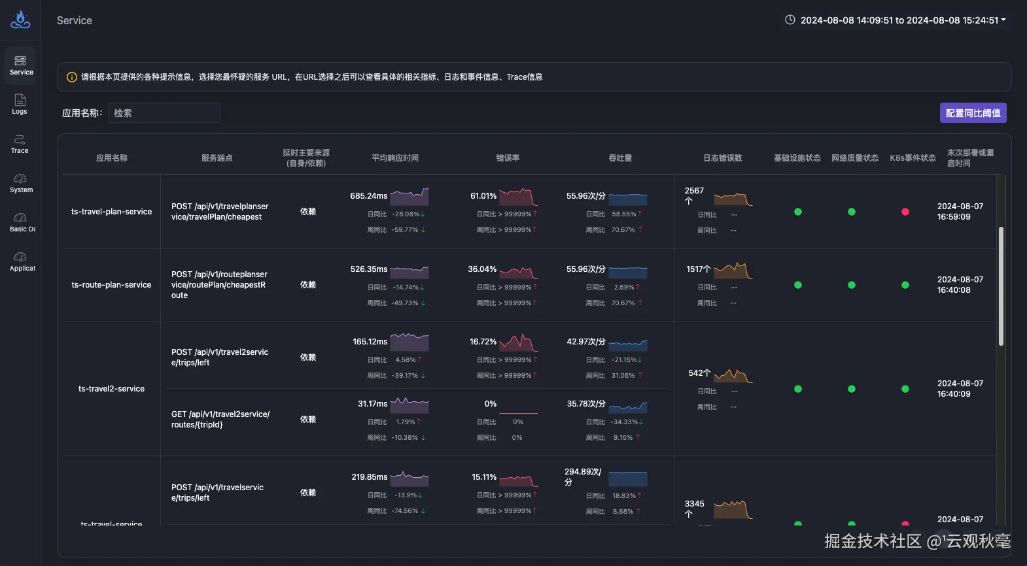Viewport: 1027px width, 566px height.
Task: Open the Service sidebar section
Action: [20, 65]
